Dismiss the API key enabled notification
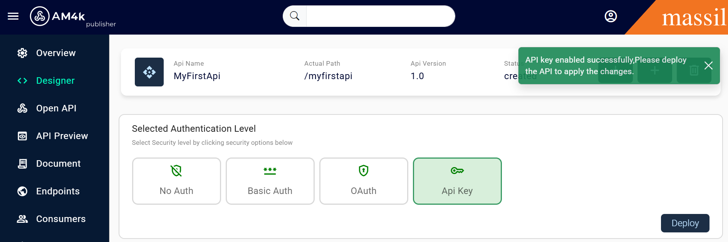728x242 pixels. pyautogui.click(x=708, y=65)
